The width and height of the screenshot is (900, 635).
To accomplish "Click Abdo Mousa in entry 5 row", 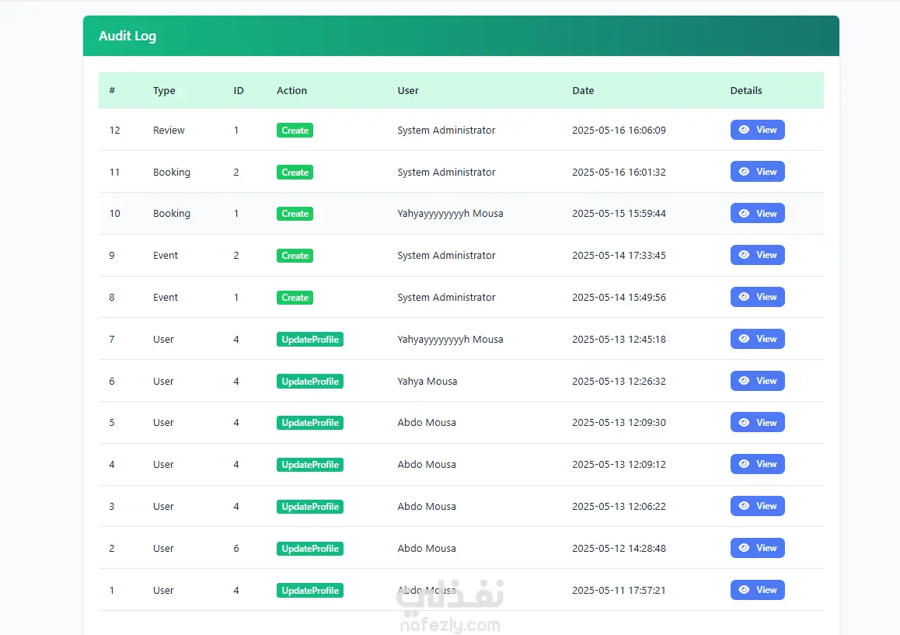I will (x=427, y=423).
